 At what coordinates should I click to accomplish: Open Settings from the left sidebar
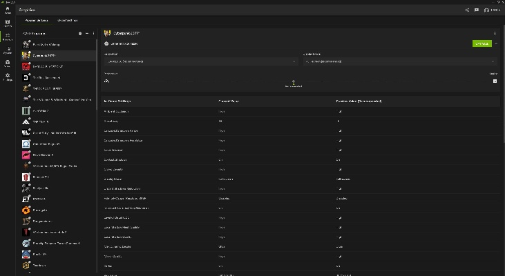(8, 77)
